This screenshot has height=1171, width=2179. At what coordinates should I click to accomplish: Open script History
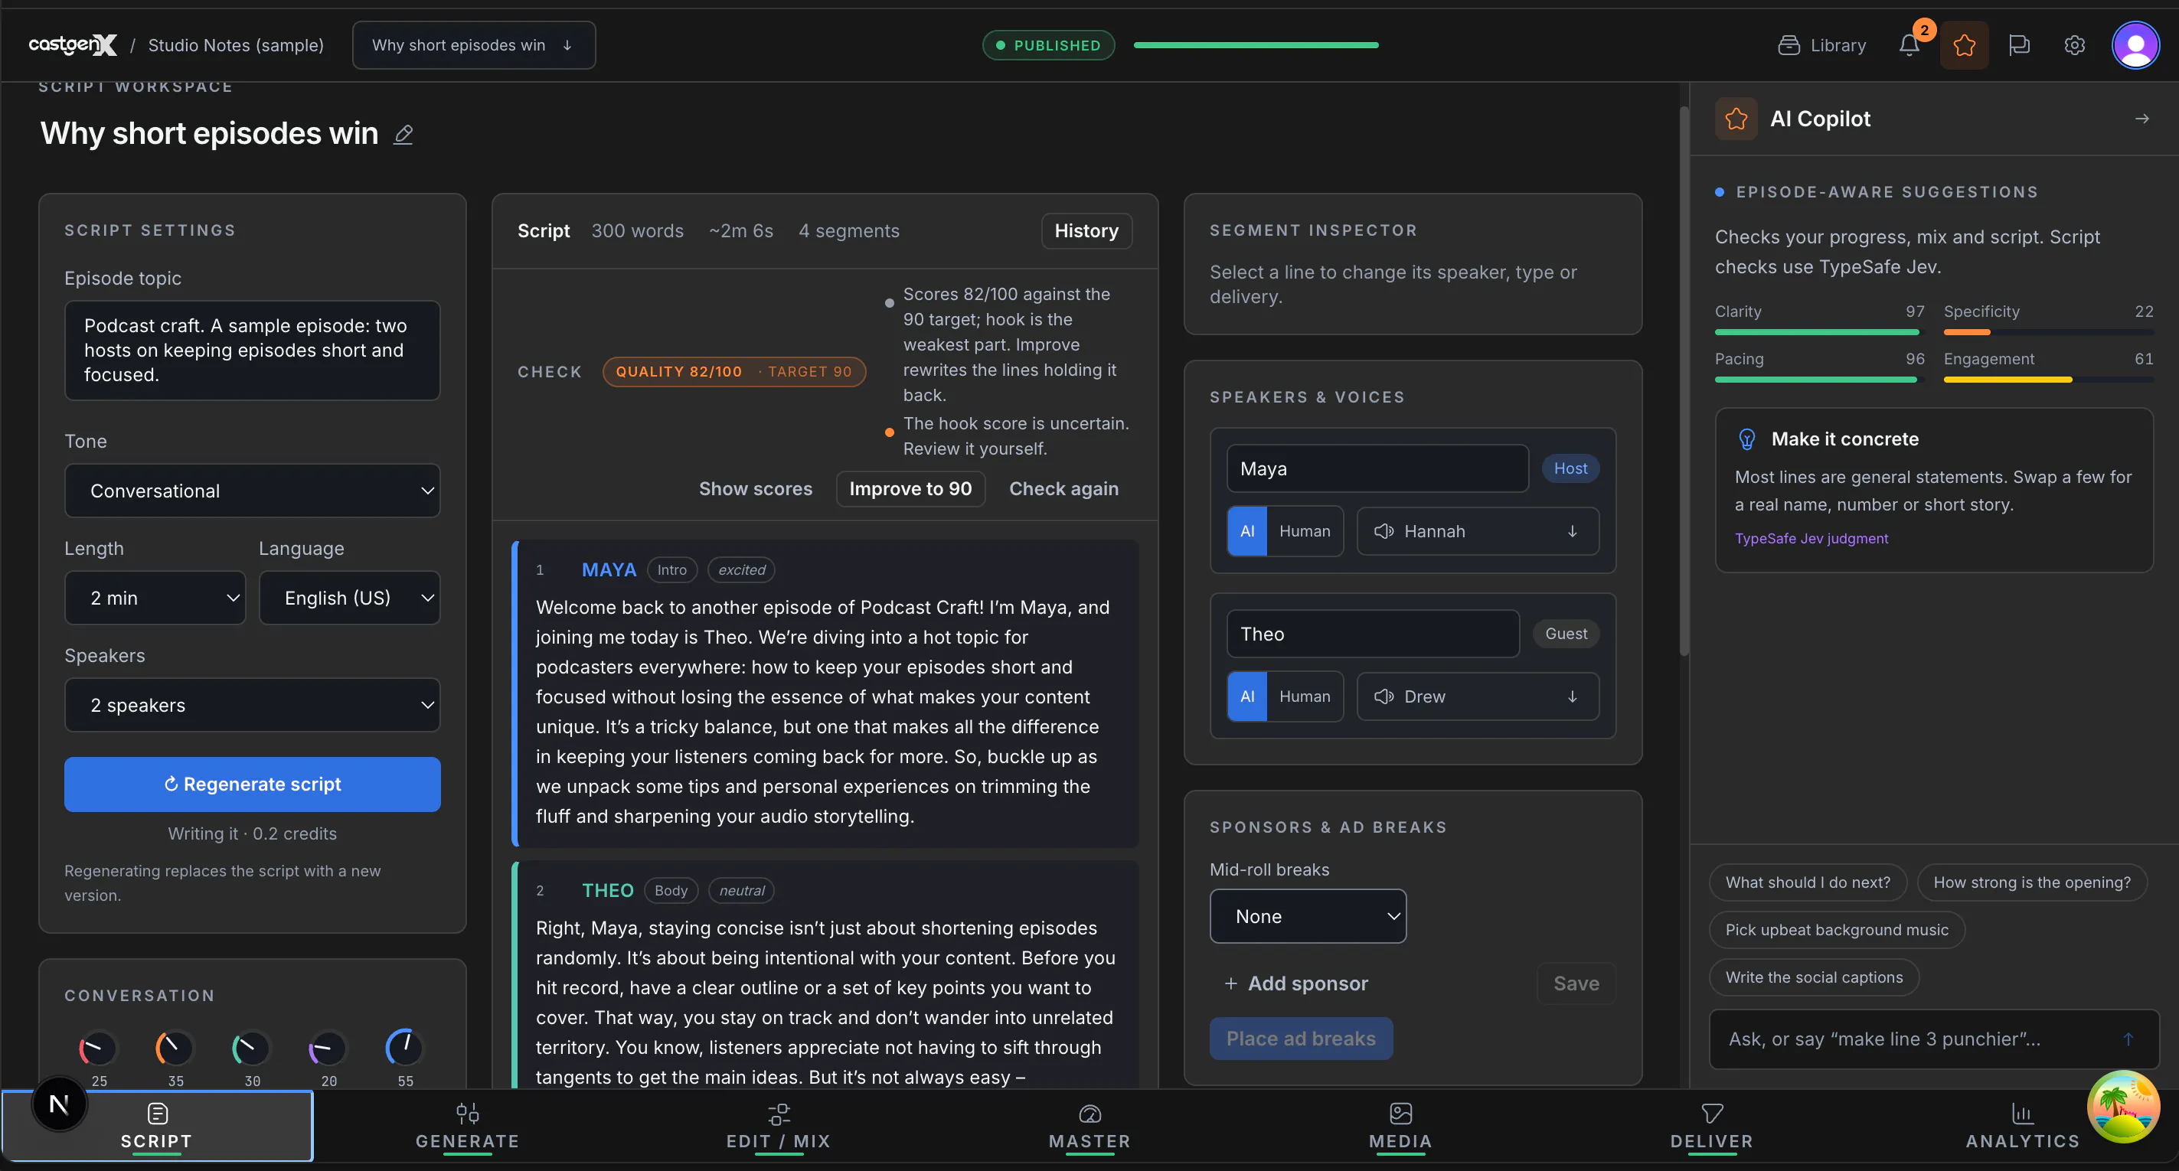[x=1086, y=231]
